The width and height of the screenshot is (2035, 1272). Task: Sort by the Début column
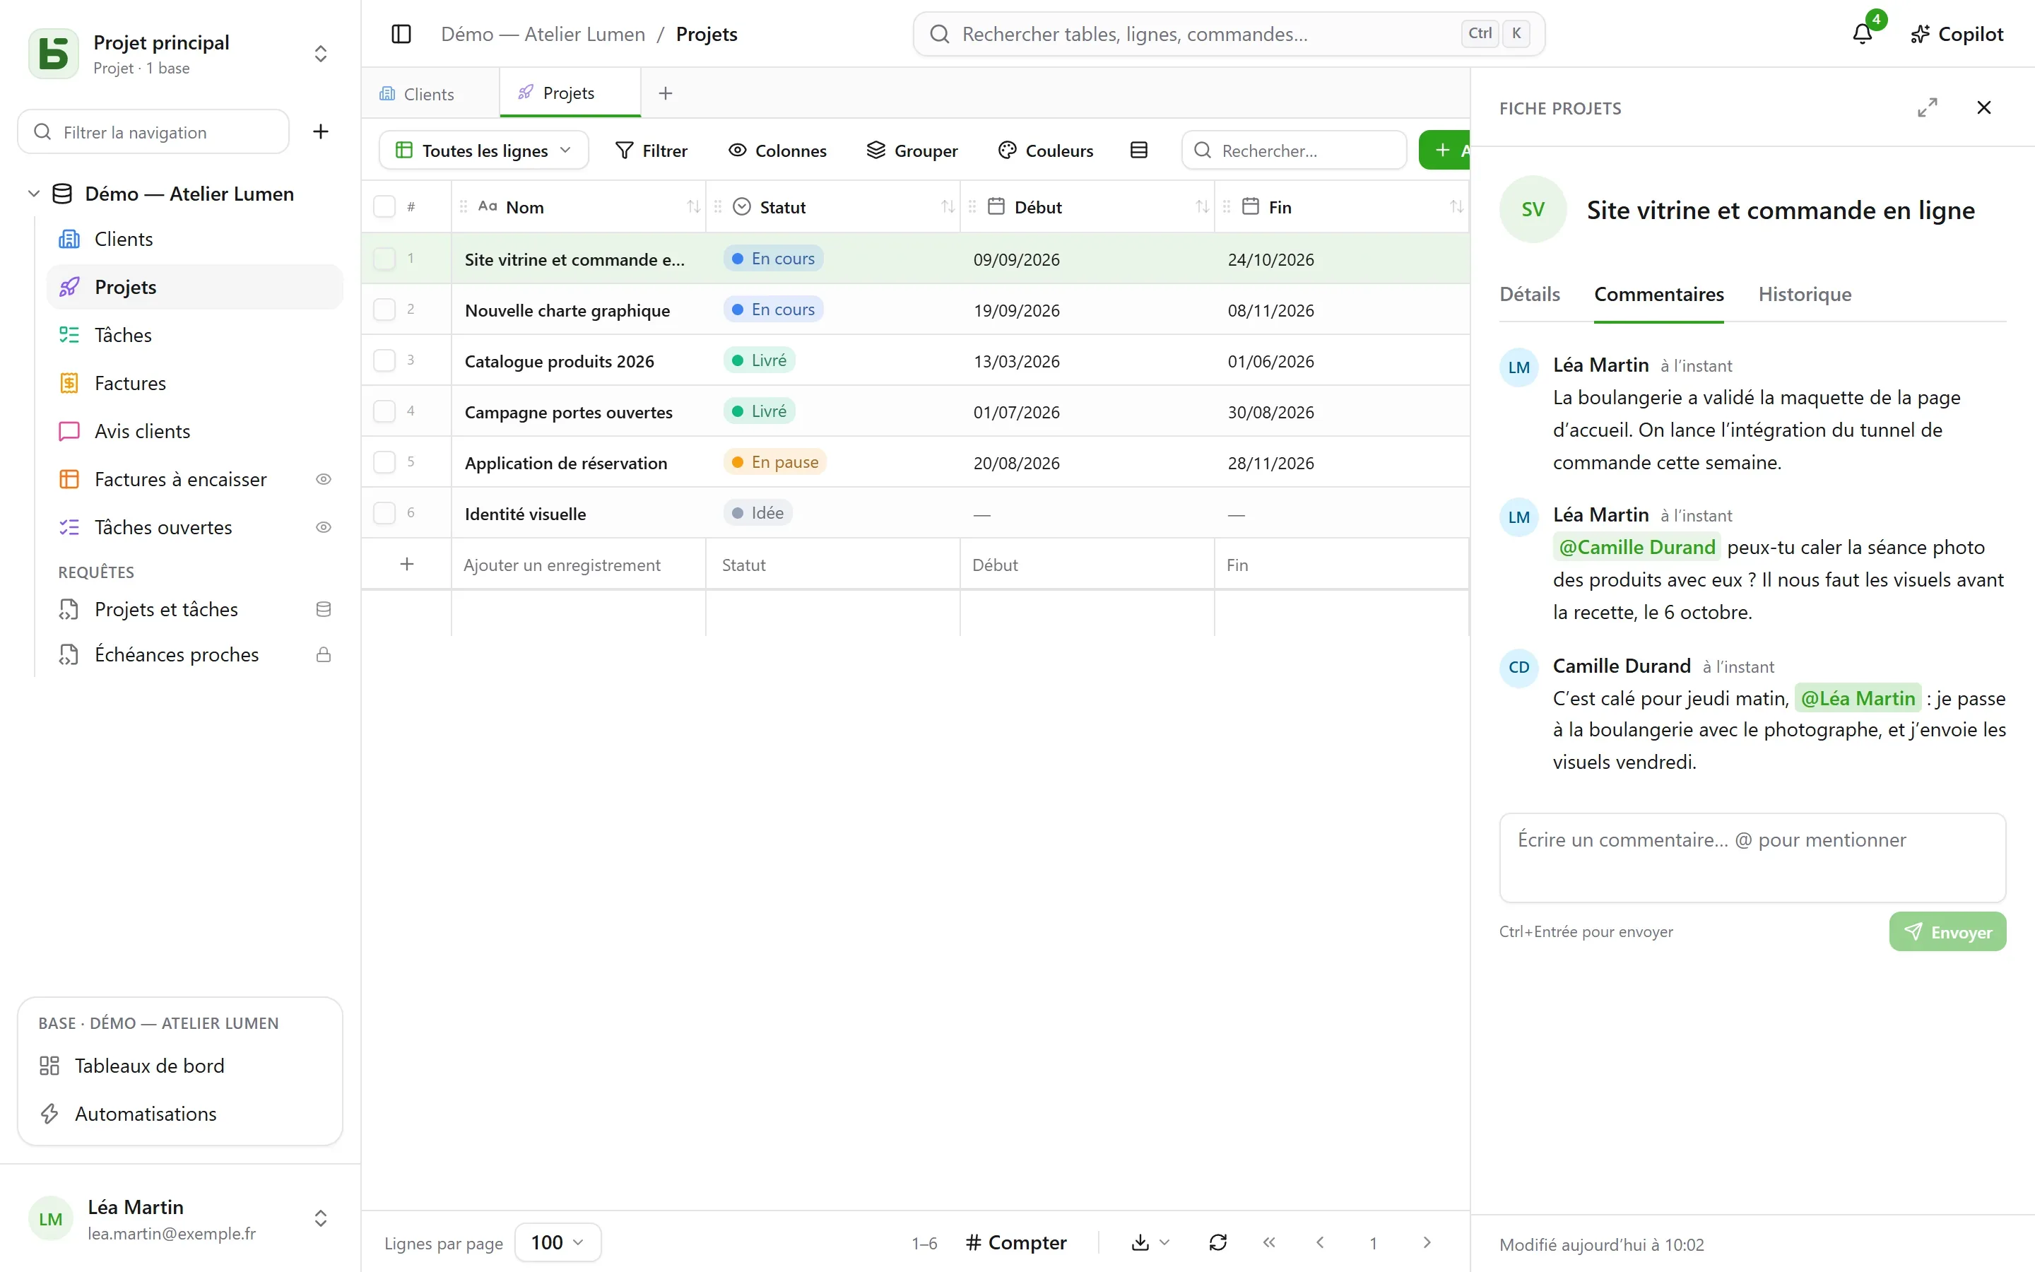tap(1203, 207)
